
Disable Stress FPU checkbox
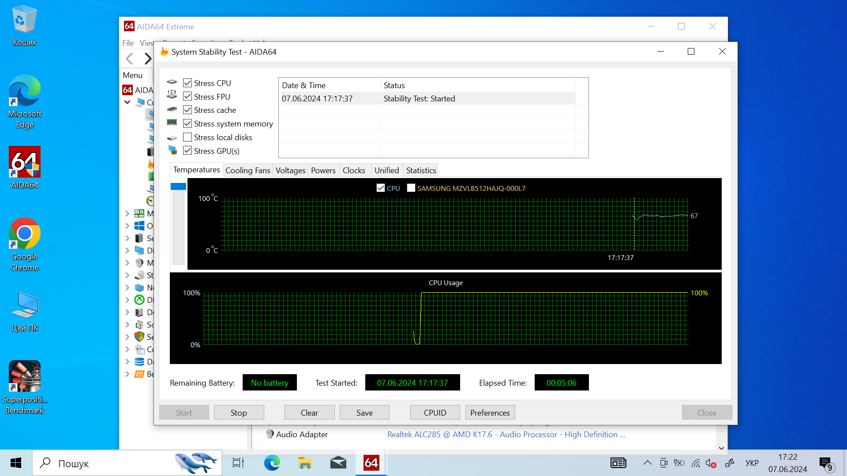point(187,97)
